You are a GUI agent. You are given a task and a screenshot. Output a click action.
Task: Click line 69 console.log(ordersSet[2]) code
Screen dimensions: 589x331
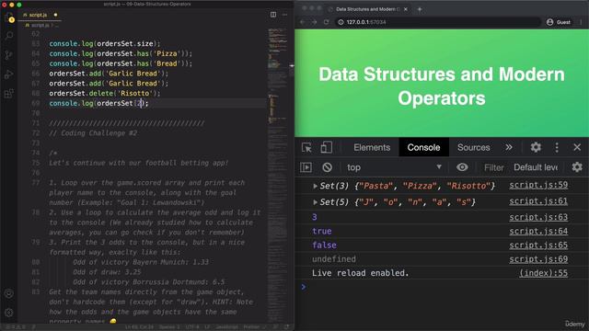click(x=98, y=103)
